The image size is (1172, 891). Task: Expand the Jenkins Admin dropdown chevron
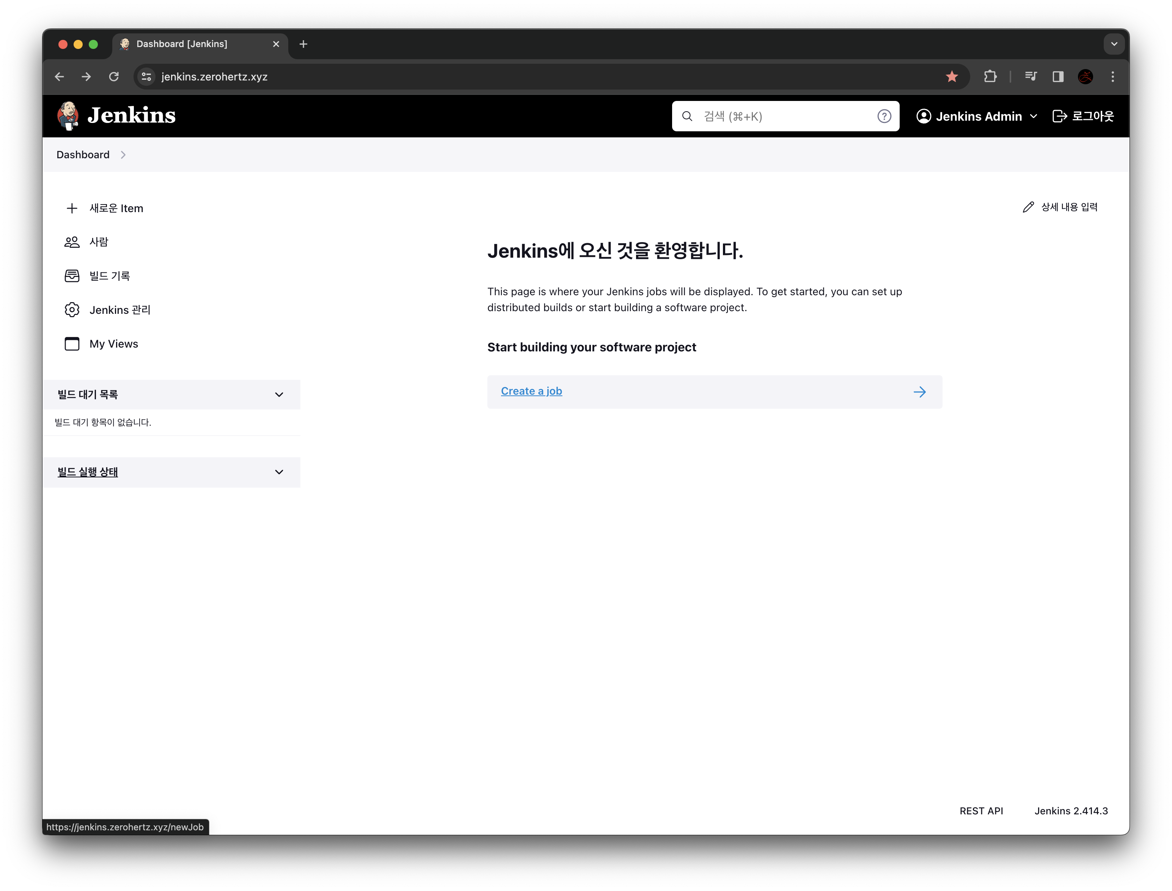click(x=1033, y=116)
